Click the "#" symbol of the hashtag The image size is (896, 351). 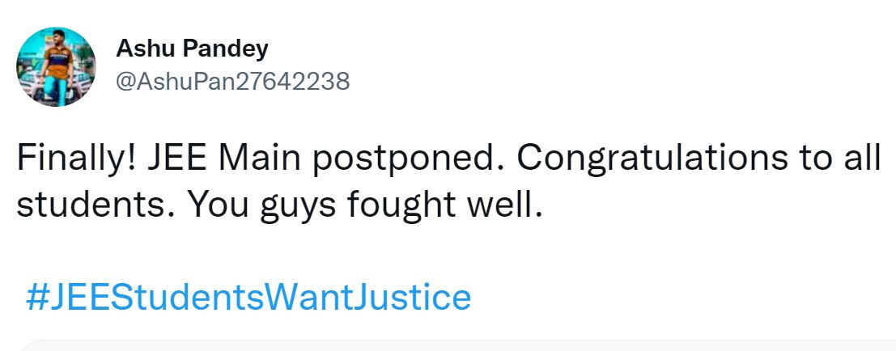click(x=35, y=297)
